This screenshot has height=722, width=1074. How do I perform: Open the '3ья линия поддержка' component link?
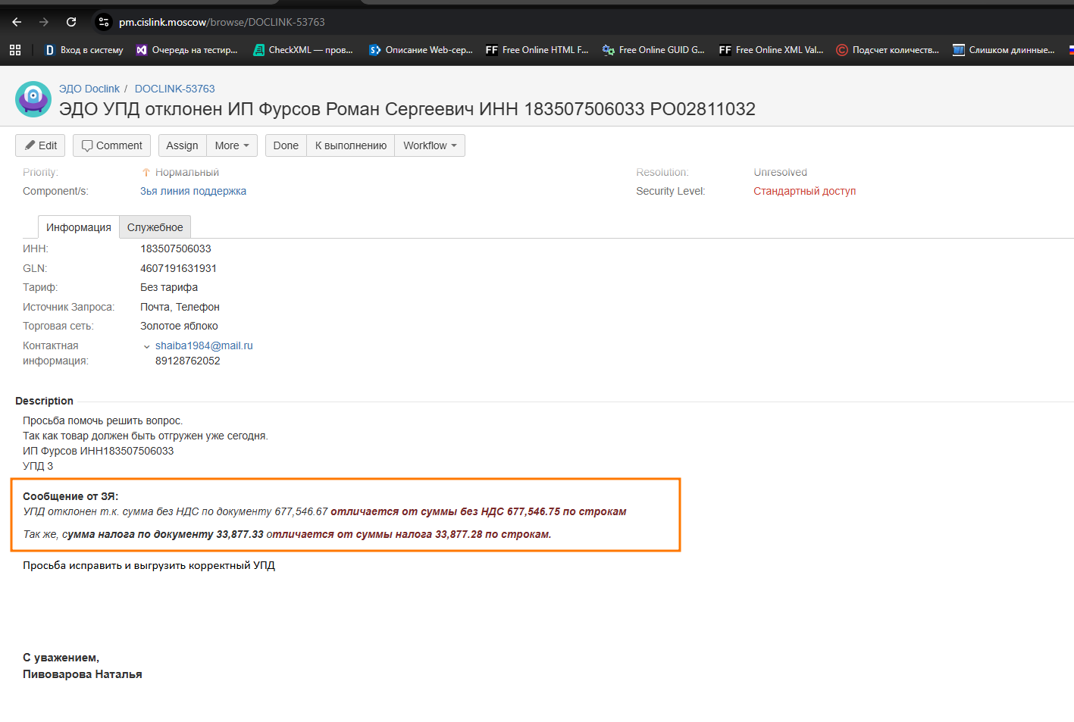193,191
